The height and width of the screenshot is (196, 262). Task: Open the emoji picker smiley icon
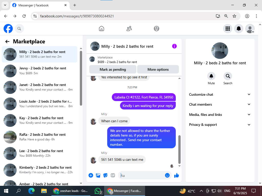pos(167,175)
